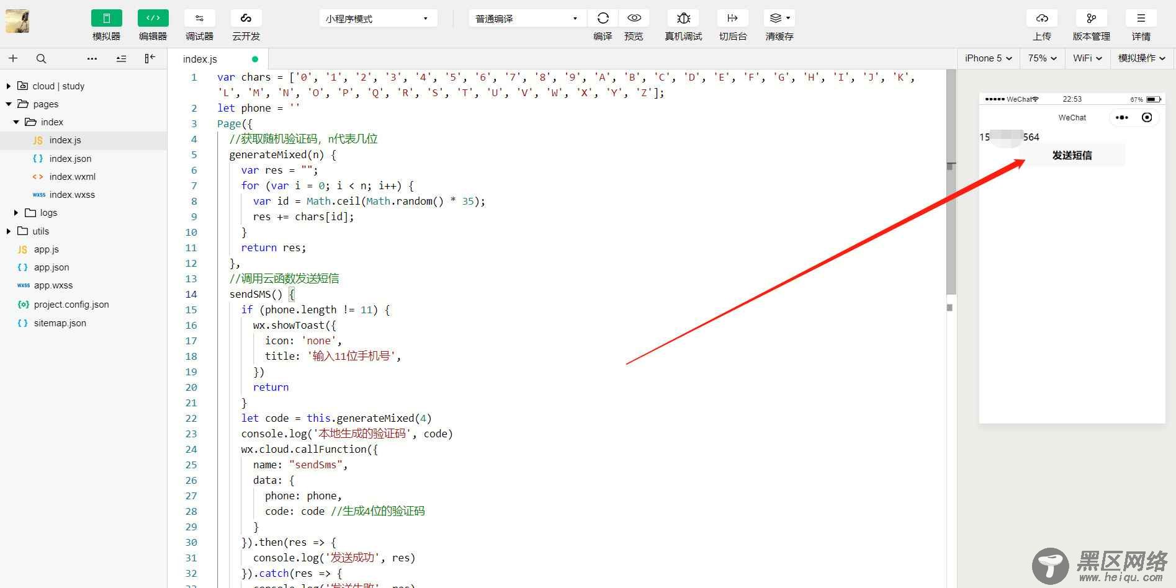The width and height of the screenshot is (1176, 588).
Task: Click the file tree sort/list icon
Action: pos(121,58)
